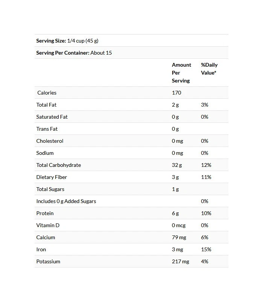Select the Cholesterol row label

[x=50, y=141]
